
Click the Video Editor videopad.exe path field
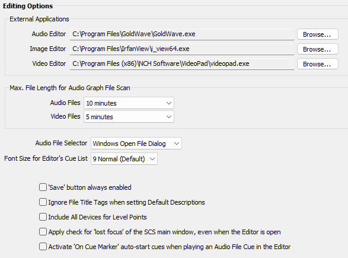(182, 64)
